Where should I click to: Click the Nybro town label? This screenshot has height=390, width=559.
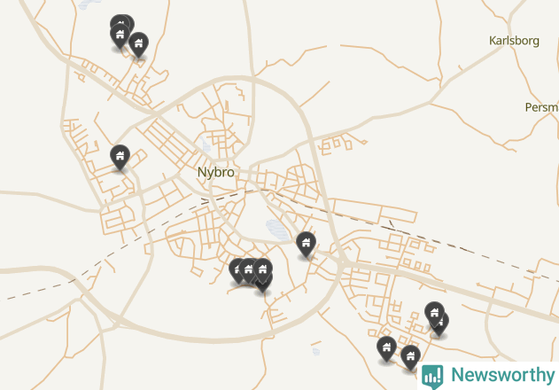click(x=215, y=172)
